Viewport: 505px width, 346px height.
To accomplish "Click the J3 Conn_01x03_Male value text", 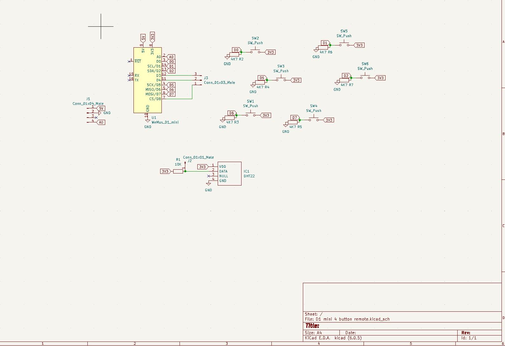I will tap(219, 83).
